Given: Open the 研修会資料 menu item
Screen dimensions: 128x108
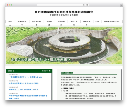Looking at the screenshot, I should pyautogui.click(x=87, y=23).
